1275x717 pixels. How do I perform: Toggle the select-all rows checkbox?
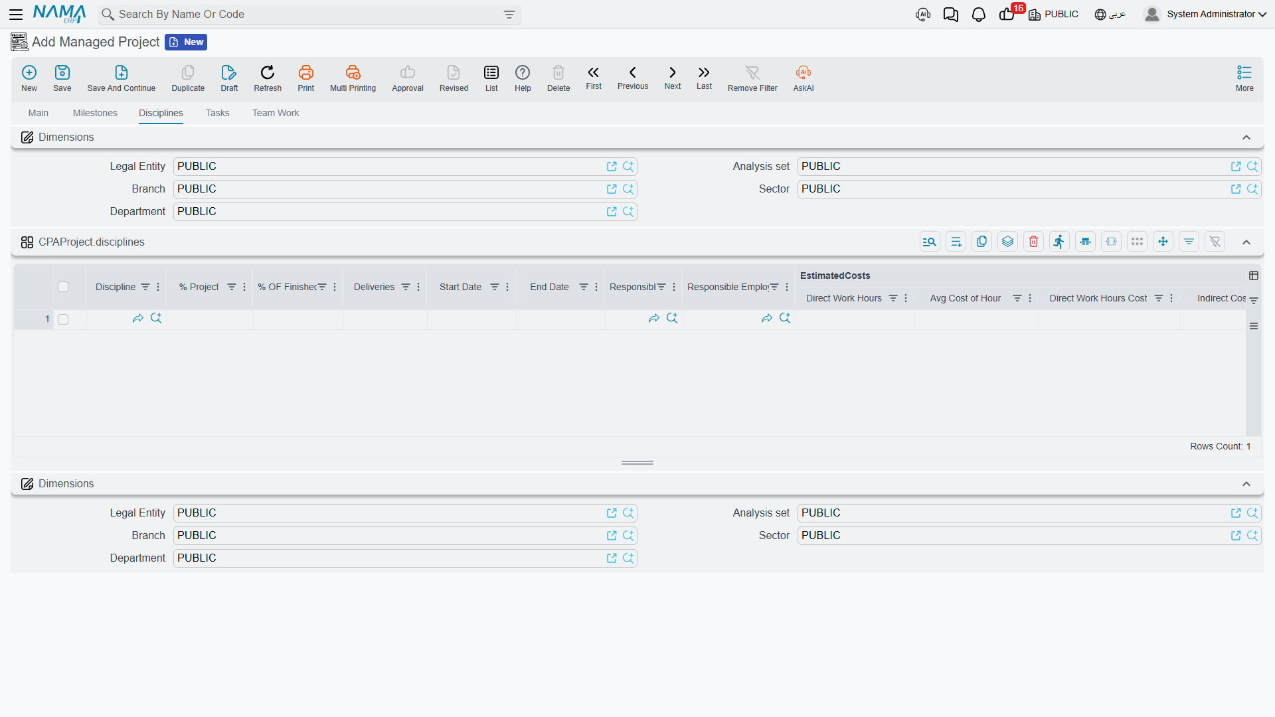63,287
